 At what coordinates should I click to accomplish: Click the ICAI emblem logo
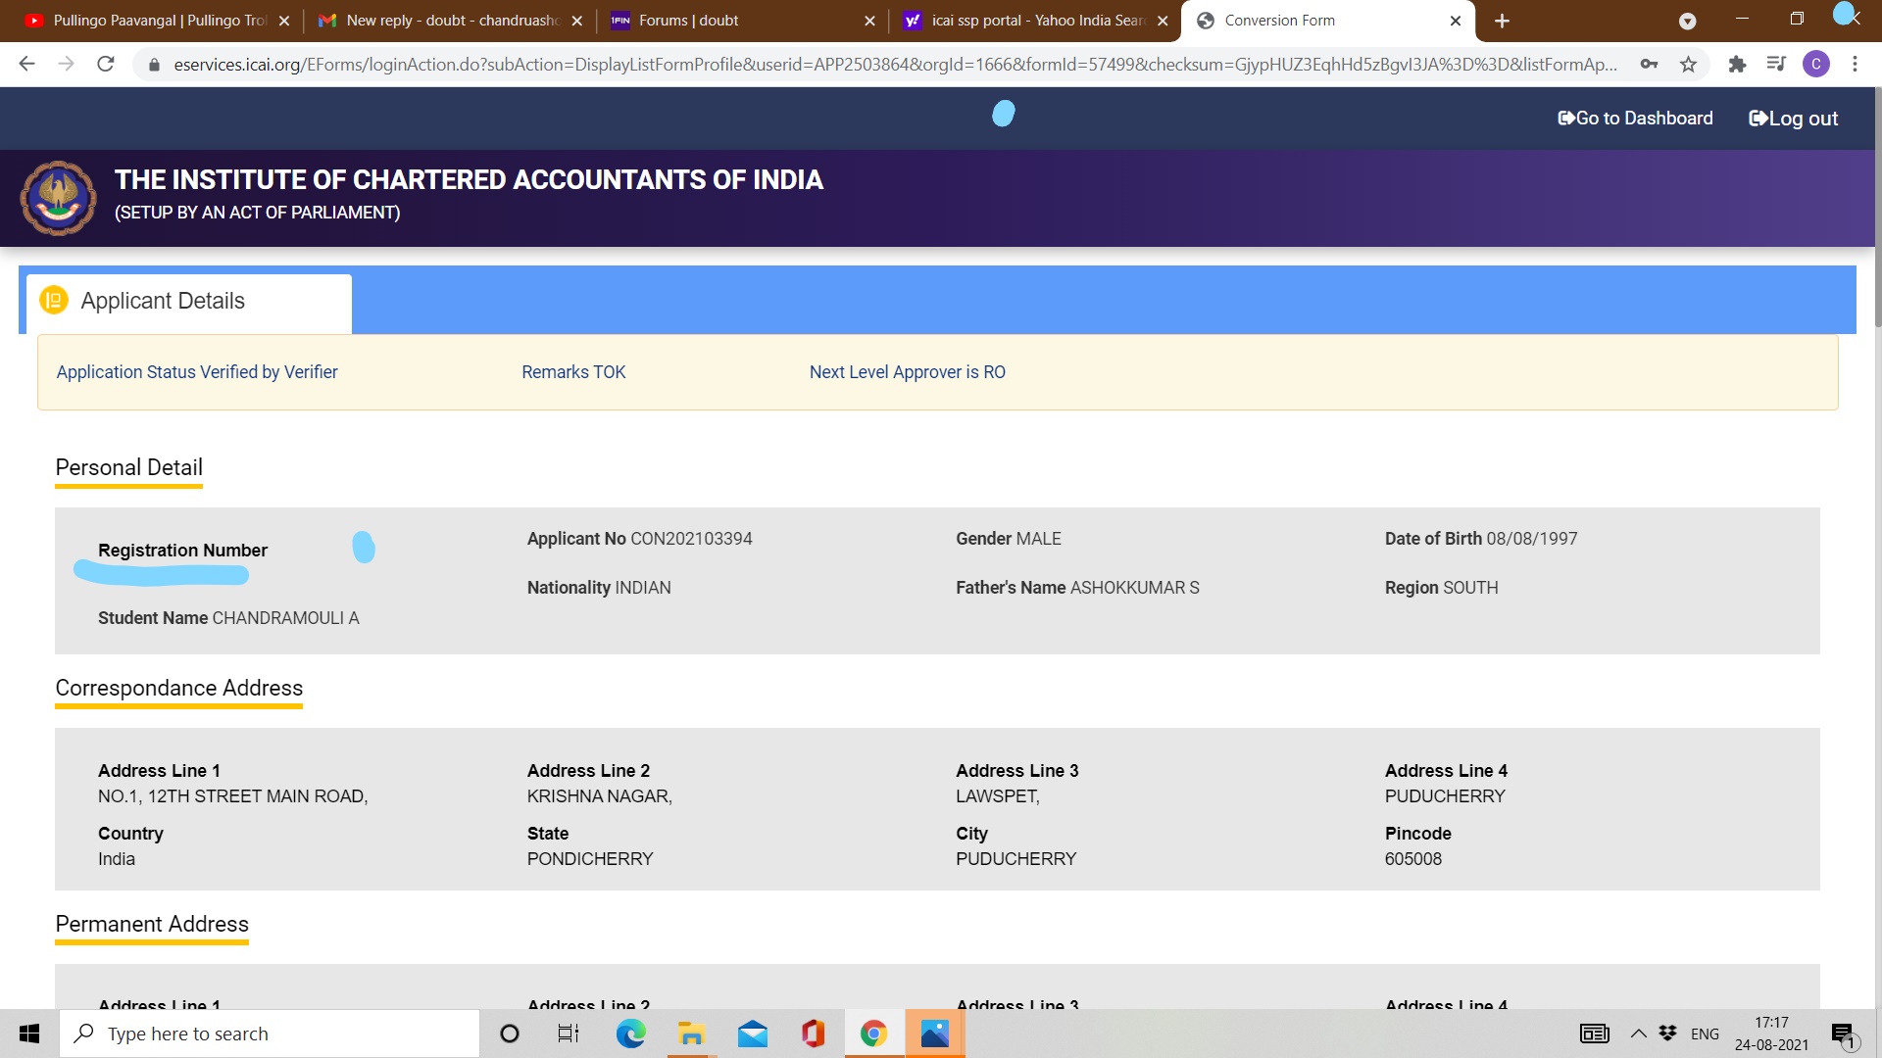pyautogui.click(x=59, y=198)
